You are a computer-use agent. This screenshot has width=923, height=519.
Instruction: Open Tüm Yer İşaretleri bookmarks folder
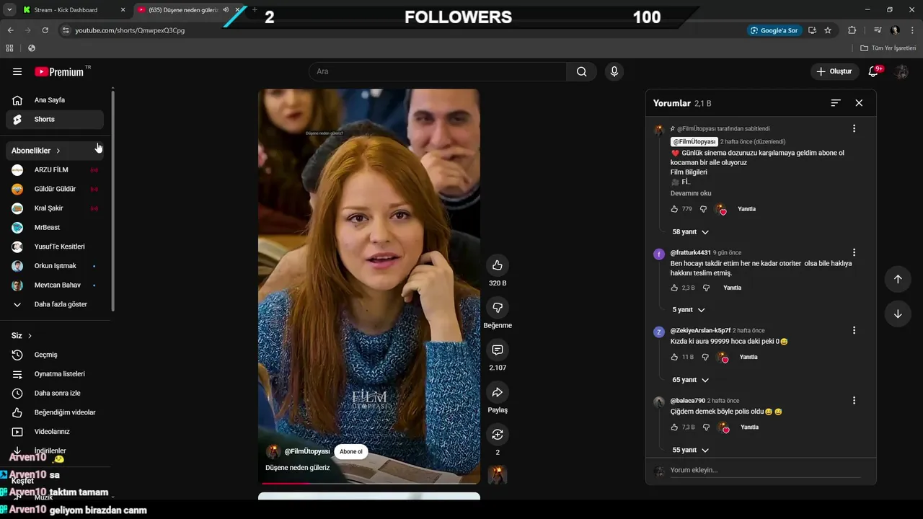click(x=888, y=48)
